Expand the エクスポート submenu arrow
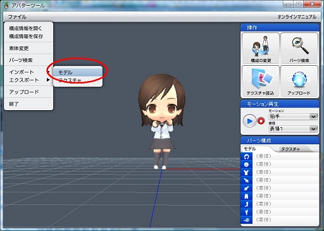 click(48, 80)
